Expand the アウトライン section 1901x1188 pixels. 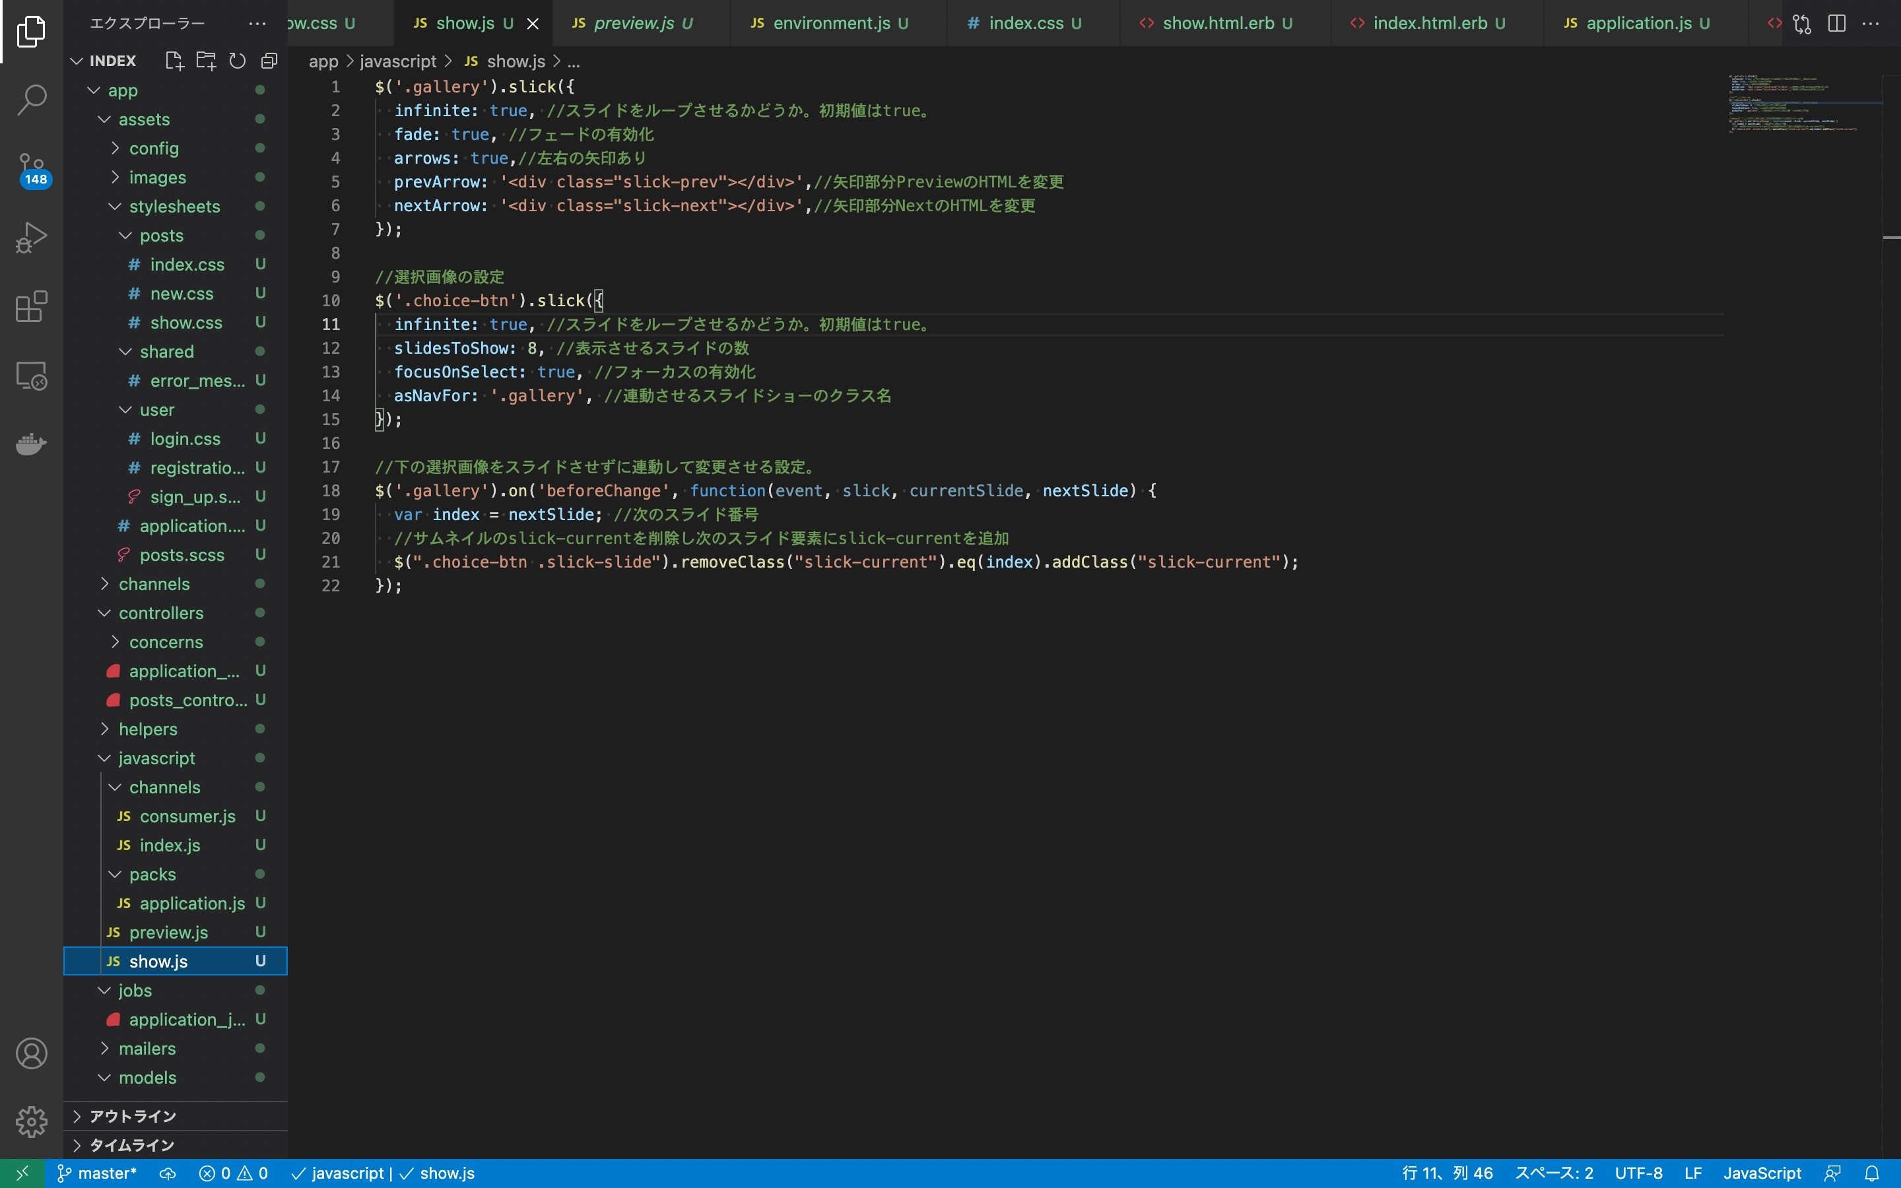132,1115
